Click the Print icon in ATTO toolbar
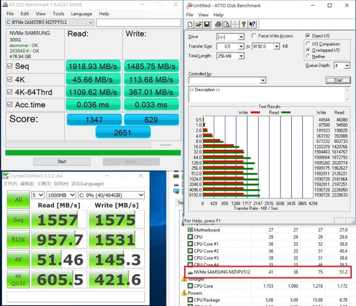 (218, 24)
